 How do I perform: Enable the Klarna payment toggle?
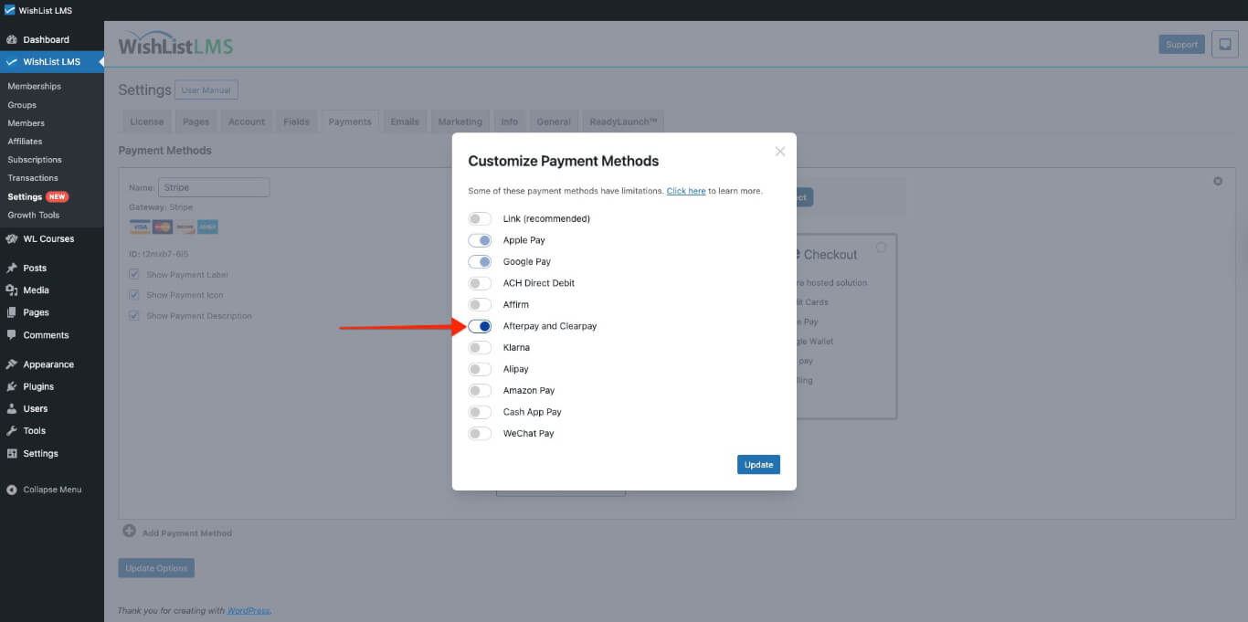[x=479, y=347]
